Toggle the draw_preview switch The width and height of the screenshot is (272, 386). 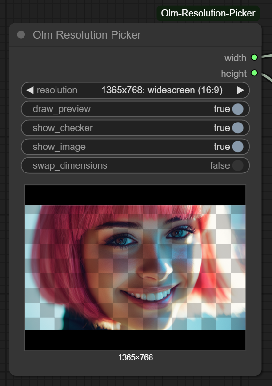coord(238,109)
